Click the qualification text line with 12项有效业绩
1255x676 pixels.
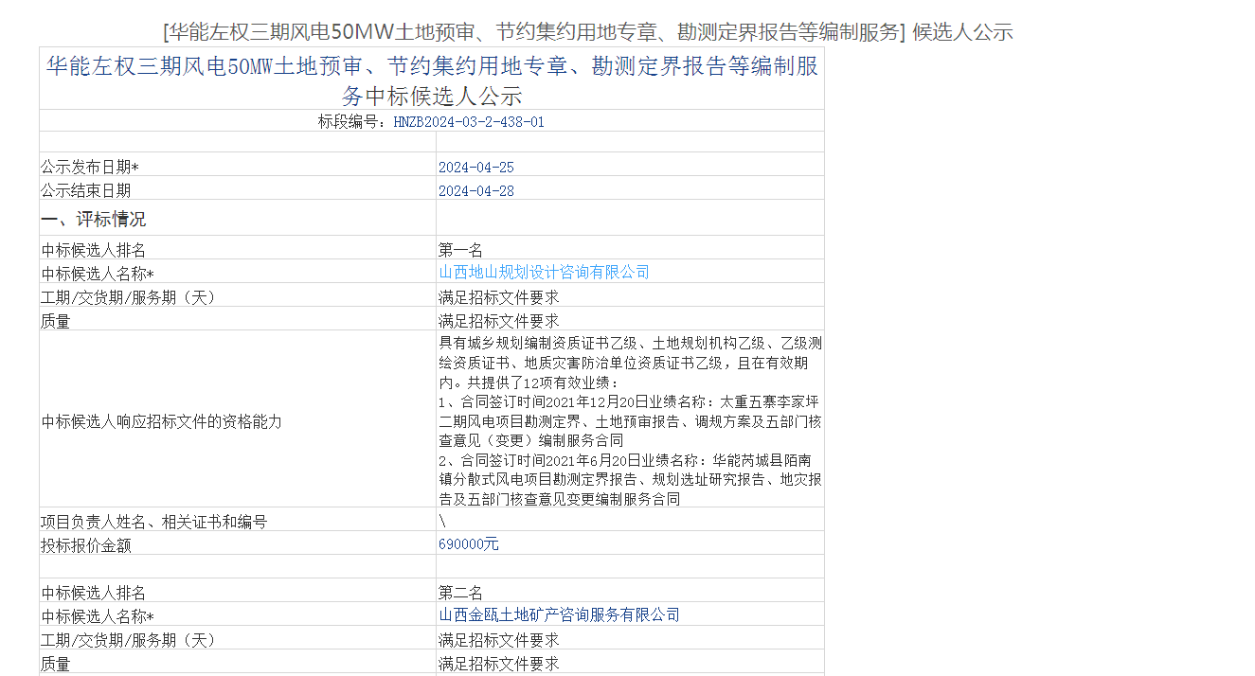tap(528, 383)
